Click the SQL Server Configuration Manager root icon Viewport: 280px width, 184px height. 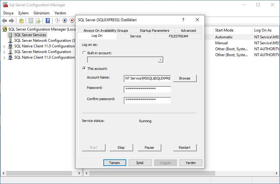[5, 29]
